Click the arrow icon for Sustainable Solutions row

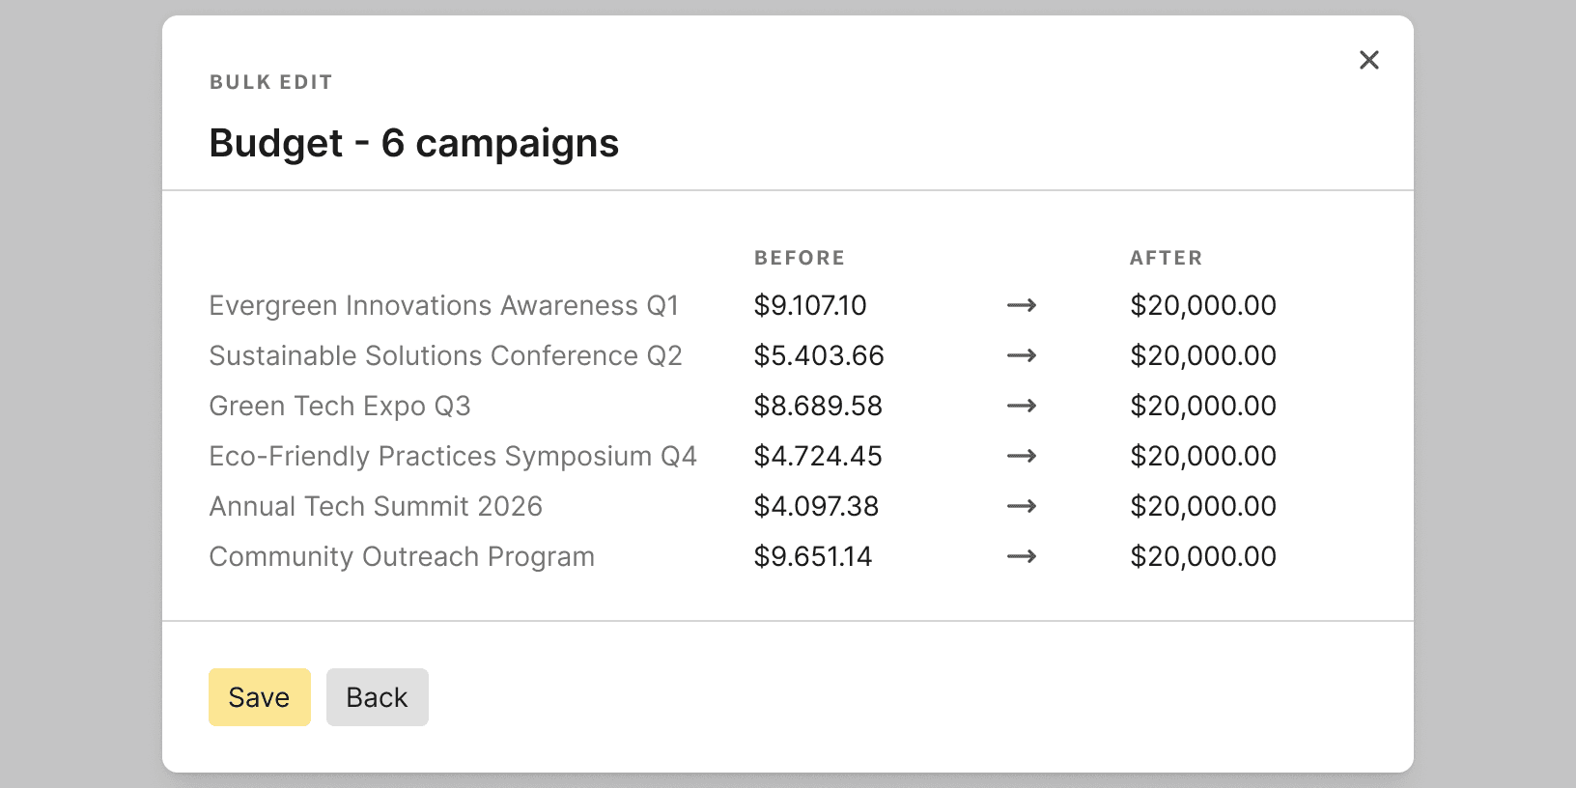coord(1022,355)
